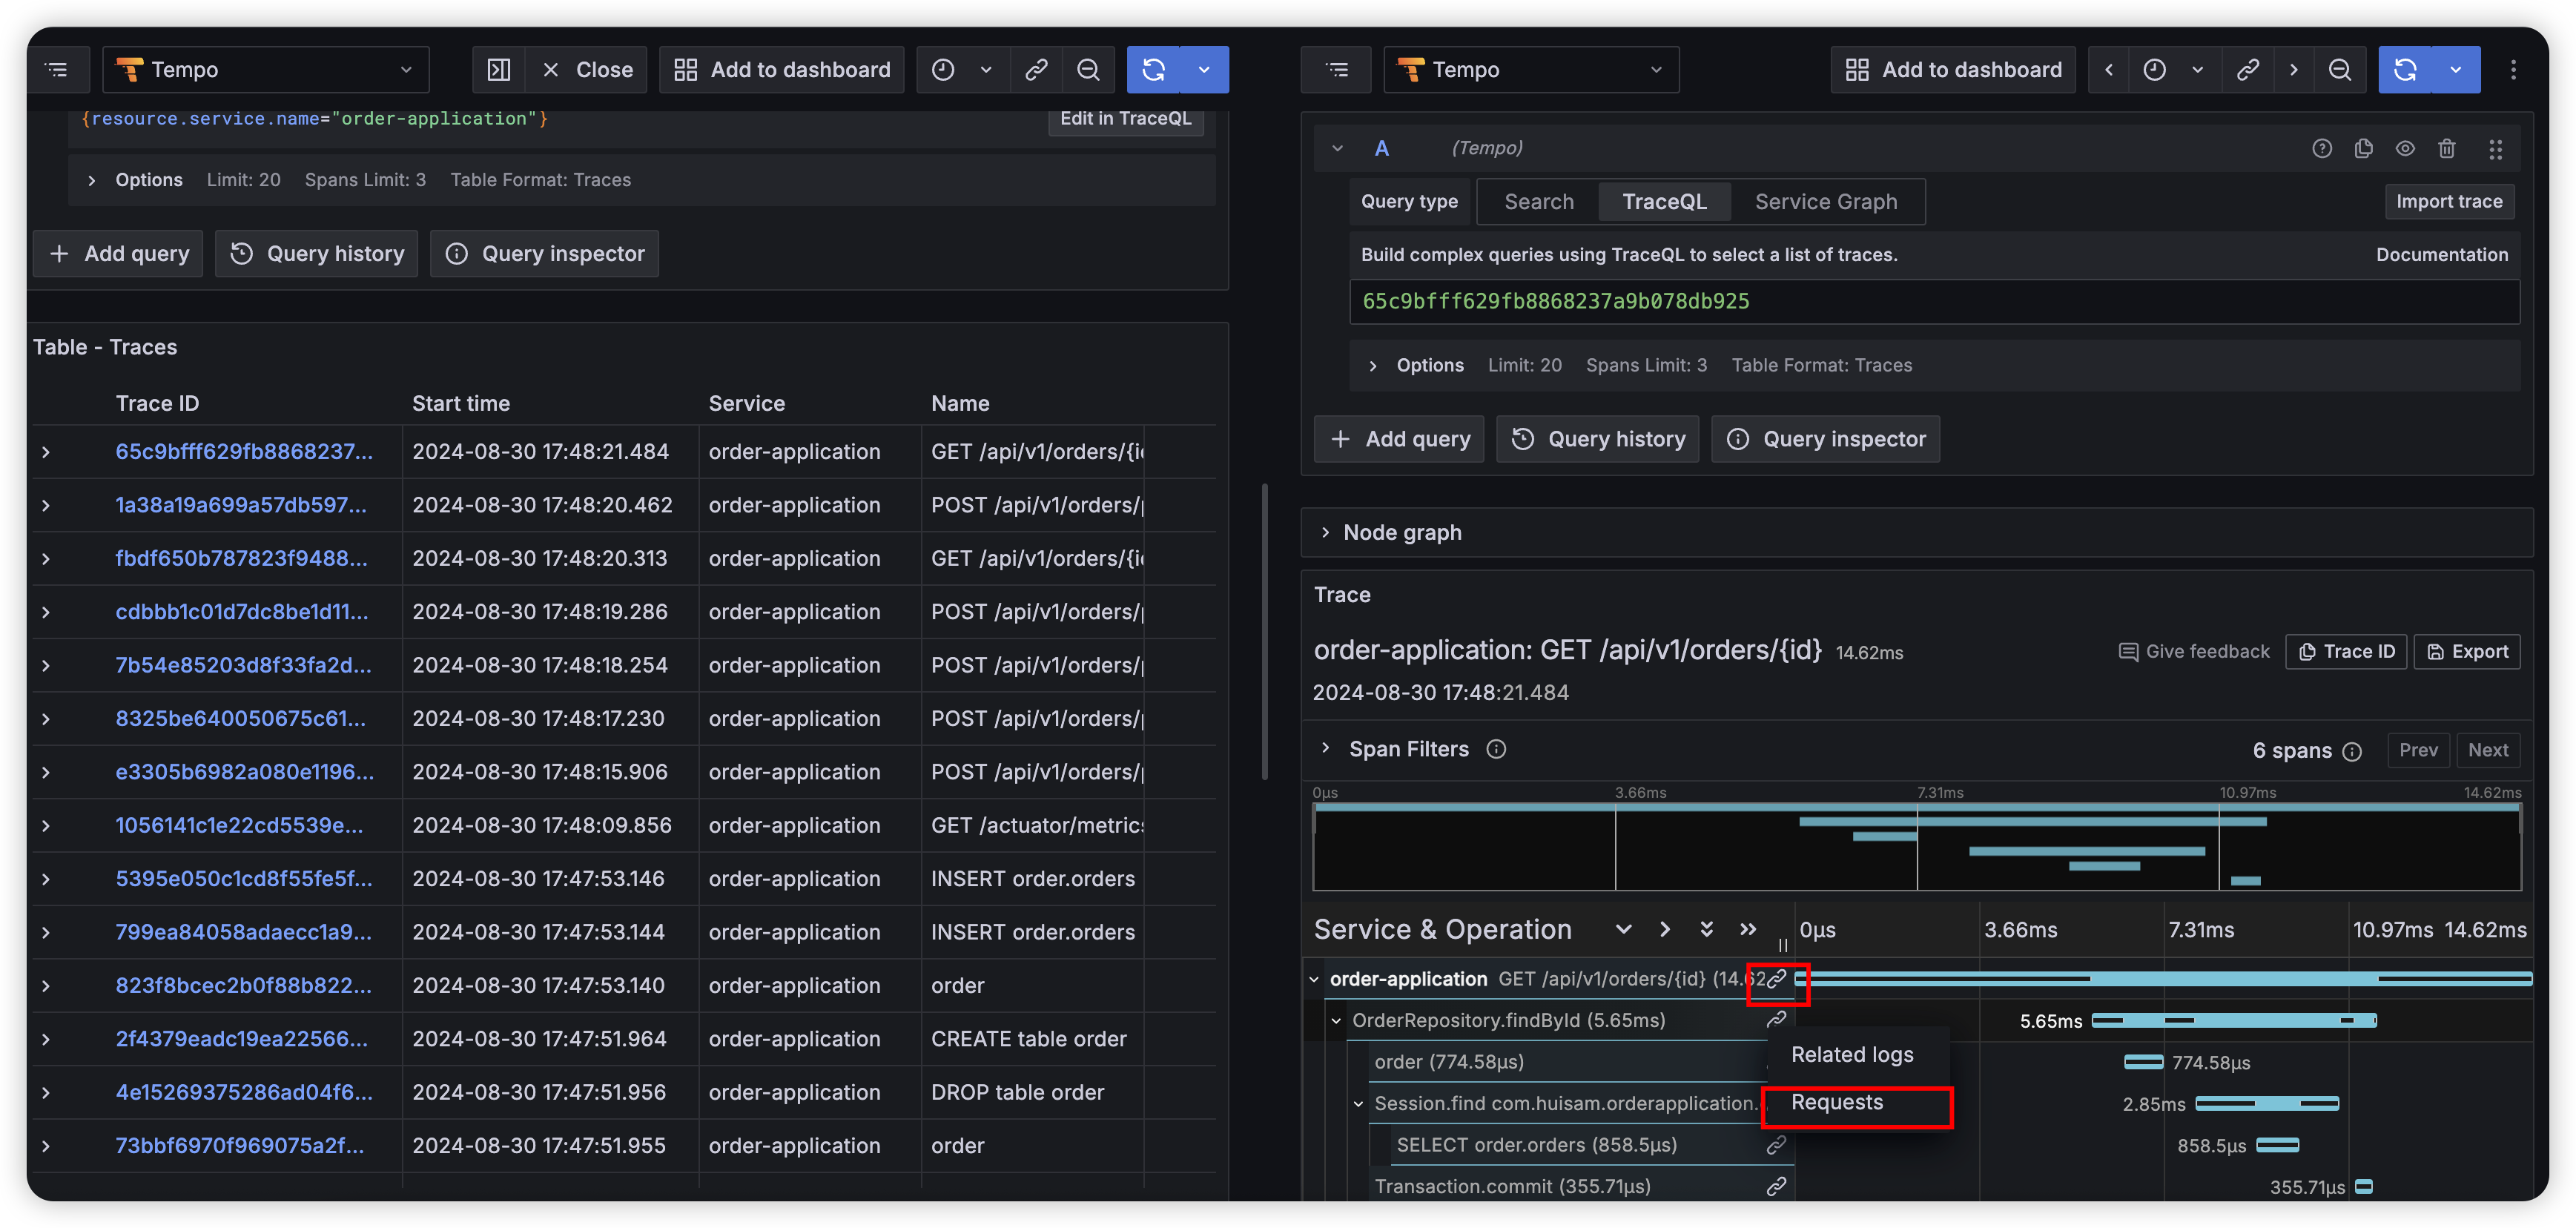Collapse order-application root span

coord(1314,979)
